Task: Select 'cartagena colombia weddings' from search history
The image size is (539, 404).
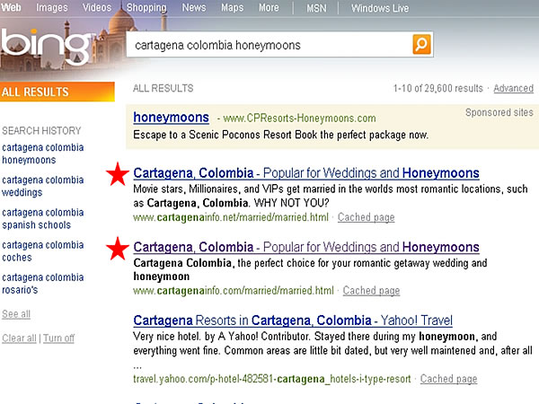Action: (43, 186)
